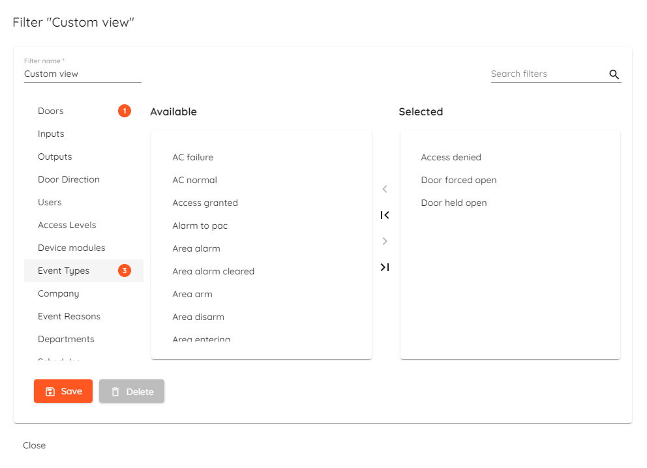Open the Doors filter category
Screen dimensions: 647x468
50,111
